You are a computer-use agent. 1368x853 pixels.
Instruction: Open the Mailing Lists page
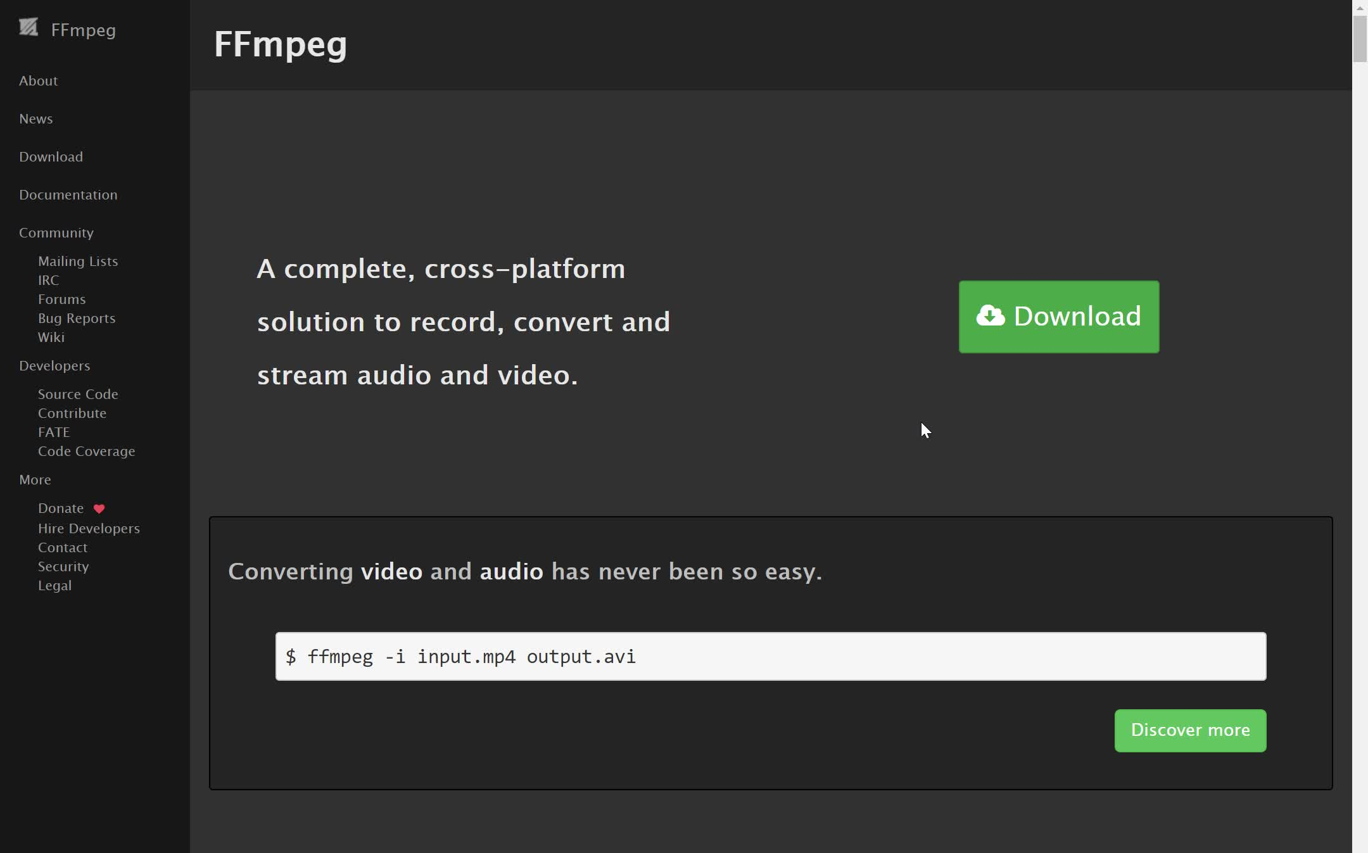pyautogui.click(x=78, y=261)
